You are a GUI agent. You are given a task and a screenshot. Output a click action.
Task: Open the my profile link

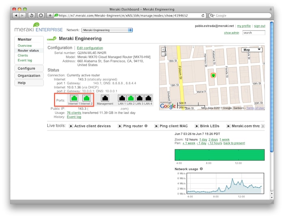(244, 26)
